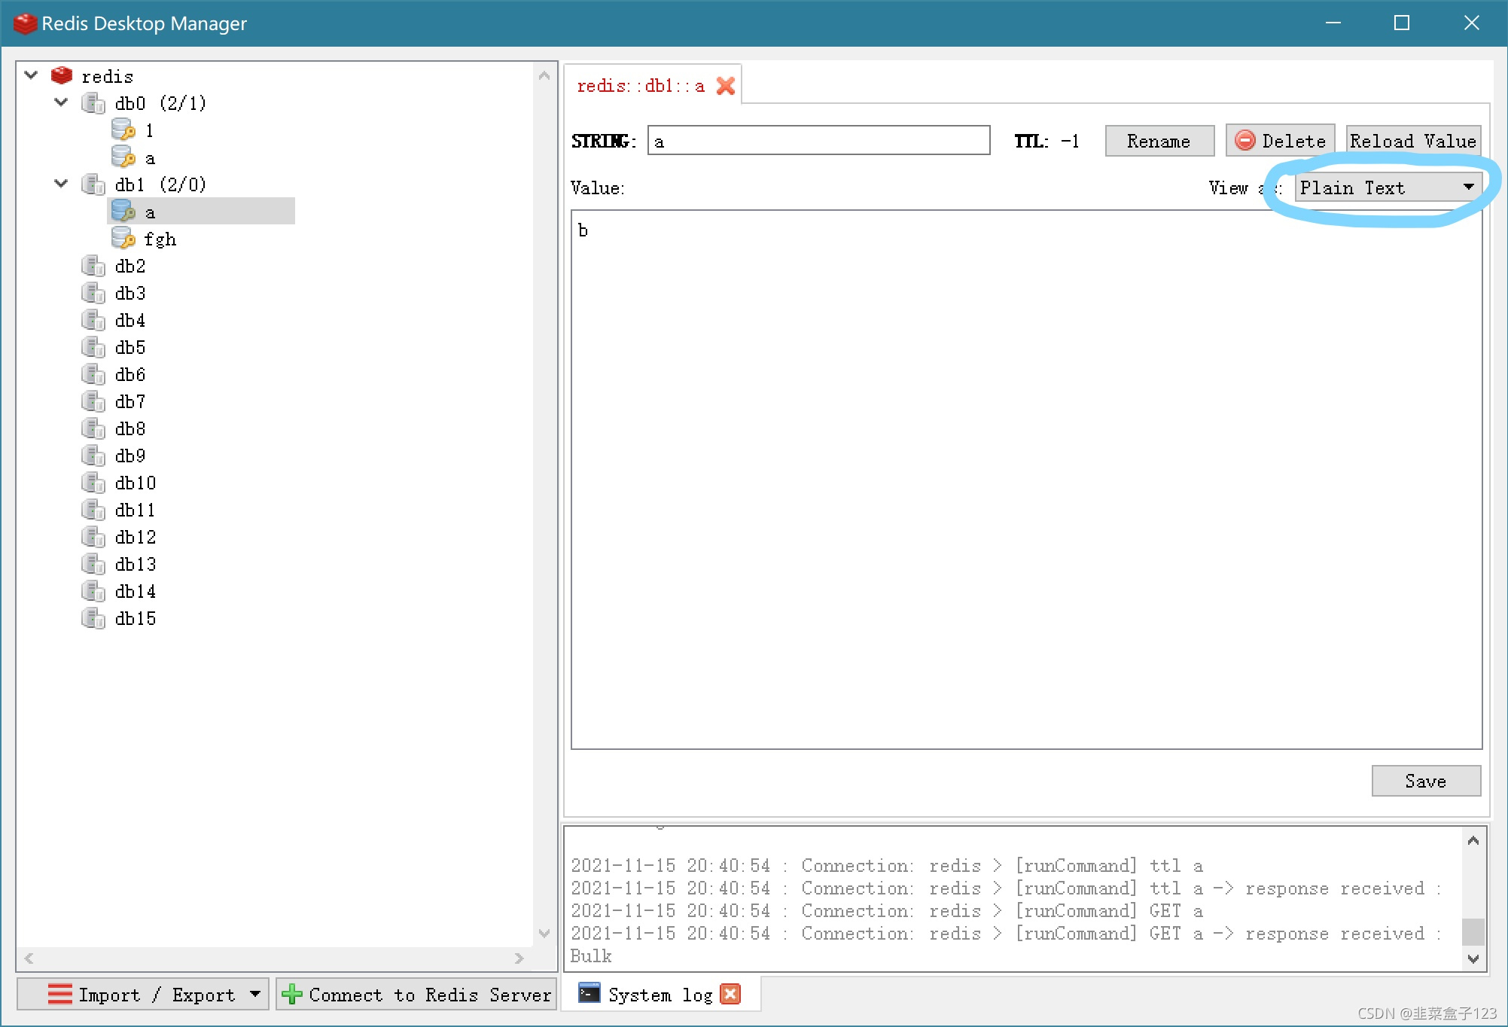Click the Redis Desktop Manager title bar icon

25,23
